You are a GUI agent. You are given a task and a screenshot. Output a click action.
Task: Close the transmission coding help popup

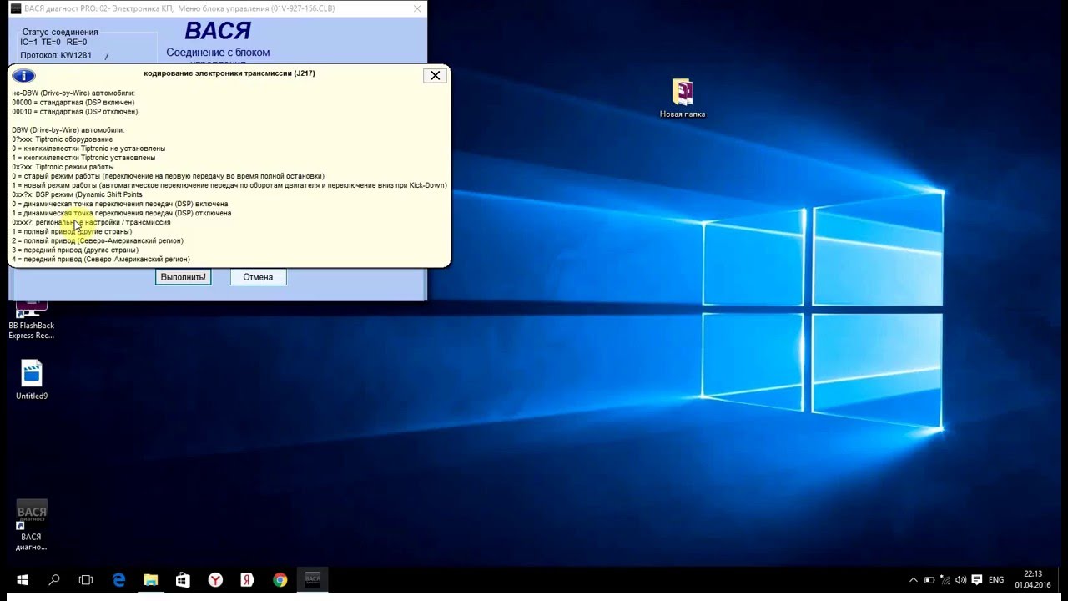coord(435,75)
